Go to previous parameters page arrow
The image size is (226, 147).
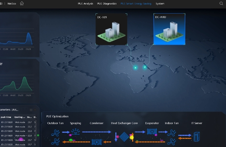(31, 110)
